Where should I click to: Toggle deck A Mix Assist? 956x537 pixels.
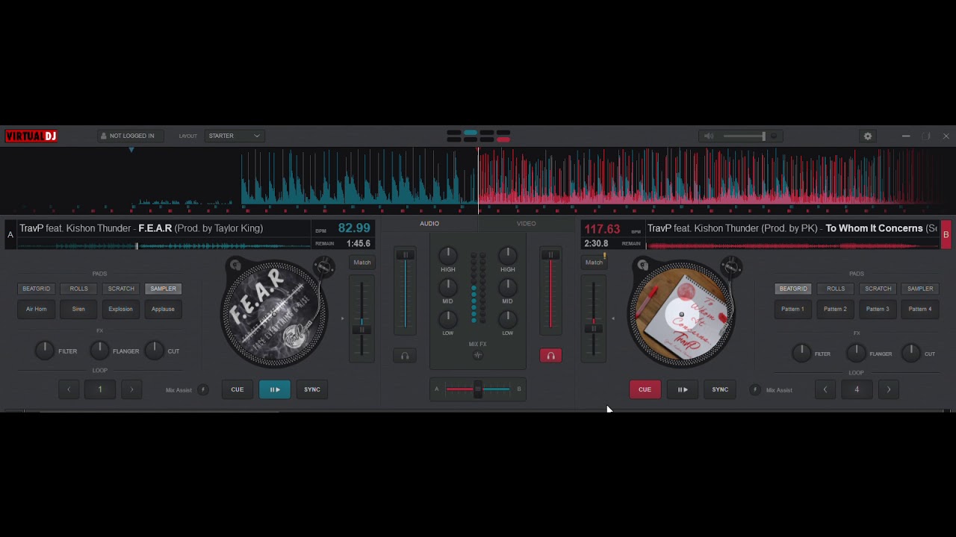[203, 390]
